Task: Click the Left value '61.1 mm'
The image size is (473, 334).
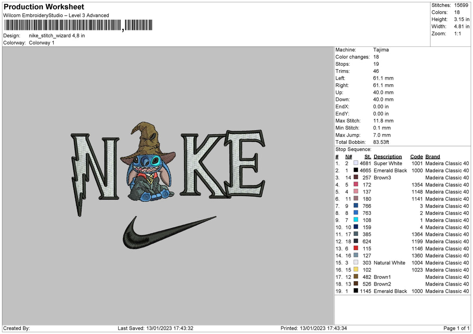Action: tap(383, 78)
